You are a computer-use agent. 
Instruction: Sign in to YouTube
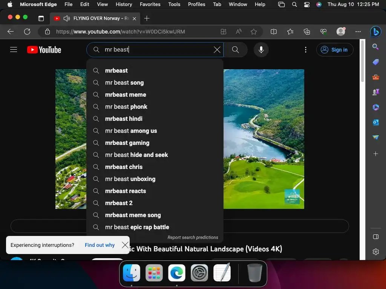click(335, 50)
